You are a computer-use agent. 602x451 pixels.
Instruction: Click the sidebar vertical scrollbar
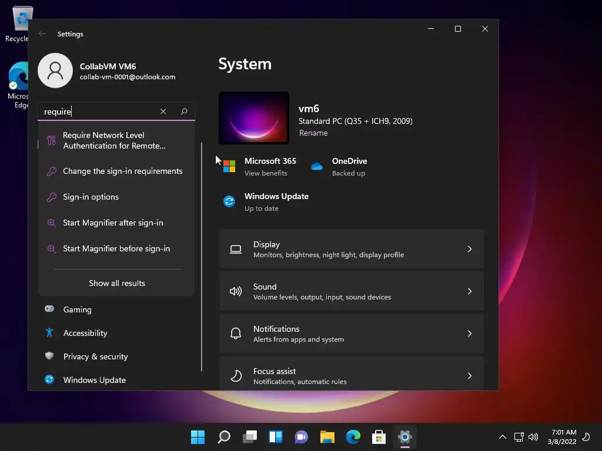coord(202,257)
